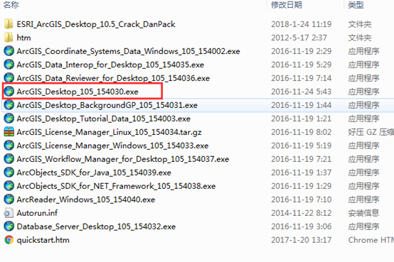Select ArcGIS_Desktop_105_154030.exe file name
This screenshot has height=262, width=394.
pos(78,92)
